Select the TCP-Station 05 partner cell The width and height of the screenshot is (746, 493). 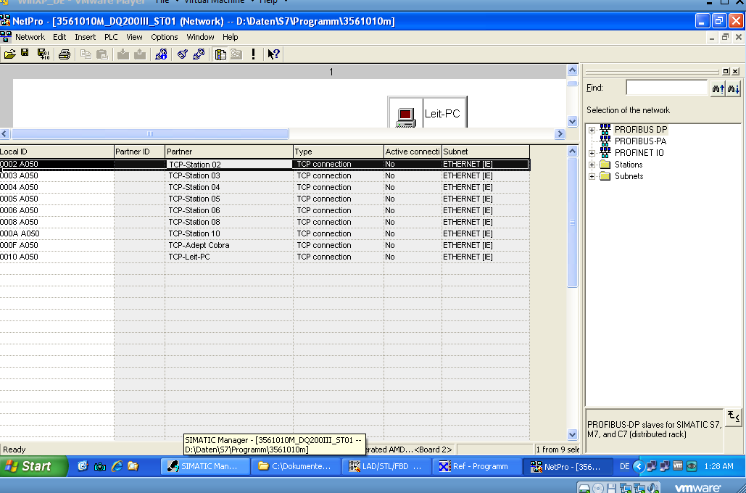point(229,199)
